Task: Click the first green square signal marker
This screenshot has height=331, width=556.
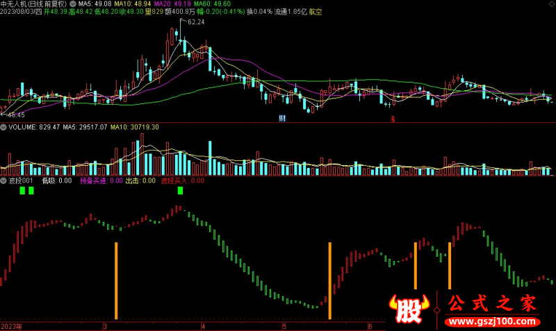Action: [22, 190]
